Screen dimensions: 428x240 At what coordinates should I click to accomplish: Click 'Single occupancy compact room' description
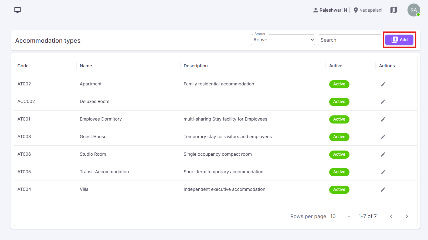point(218,154)
